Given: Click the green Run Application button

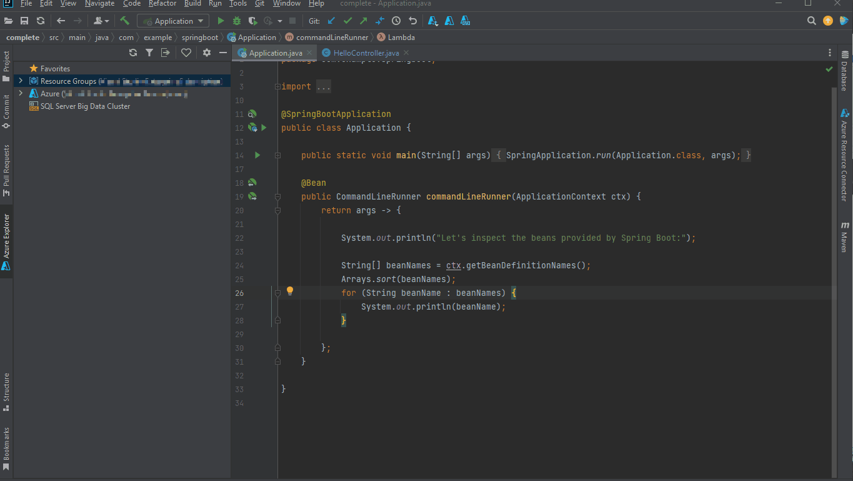Looking at the screenshot, I should pyautogui.click(x=221, y=21).
